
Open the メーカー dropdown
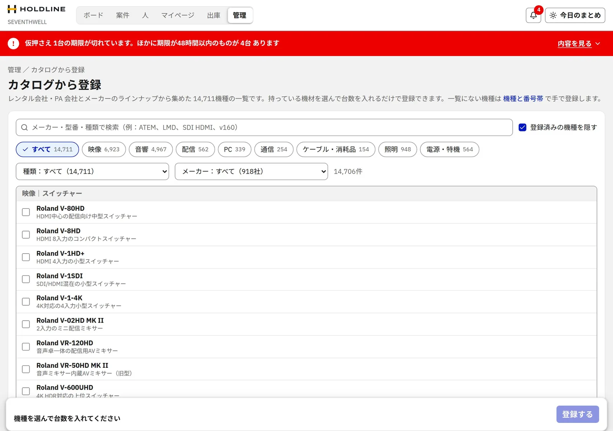[251, 172]
